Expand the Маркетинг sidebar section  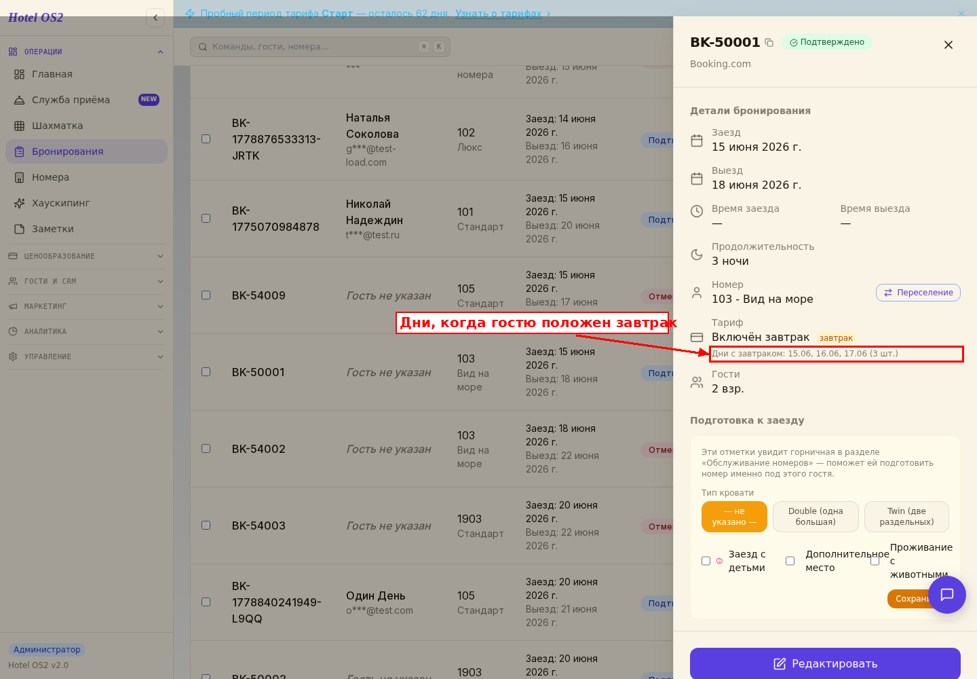click(x=86, y=306)
